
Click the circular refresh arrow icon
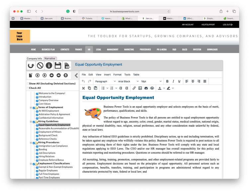[31, 66]
